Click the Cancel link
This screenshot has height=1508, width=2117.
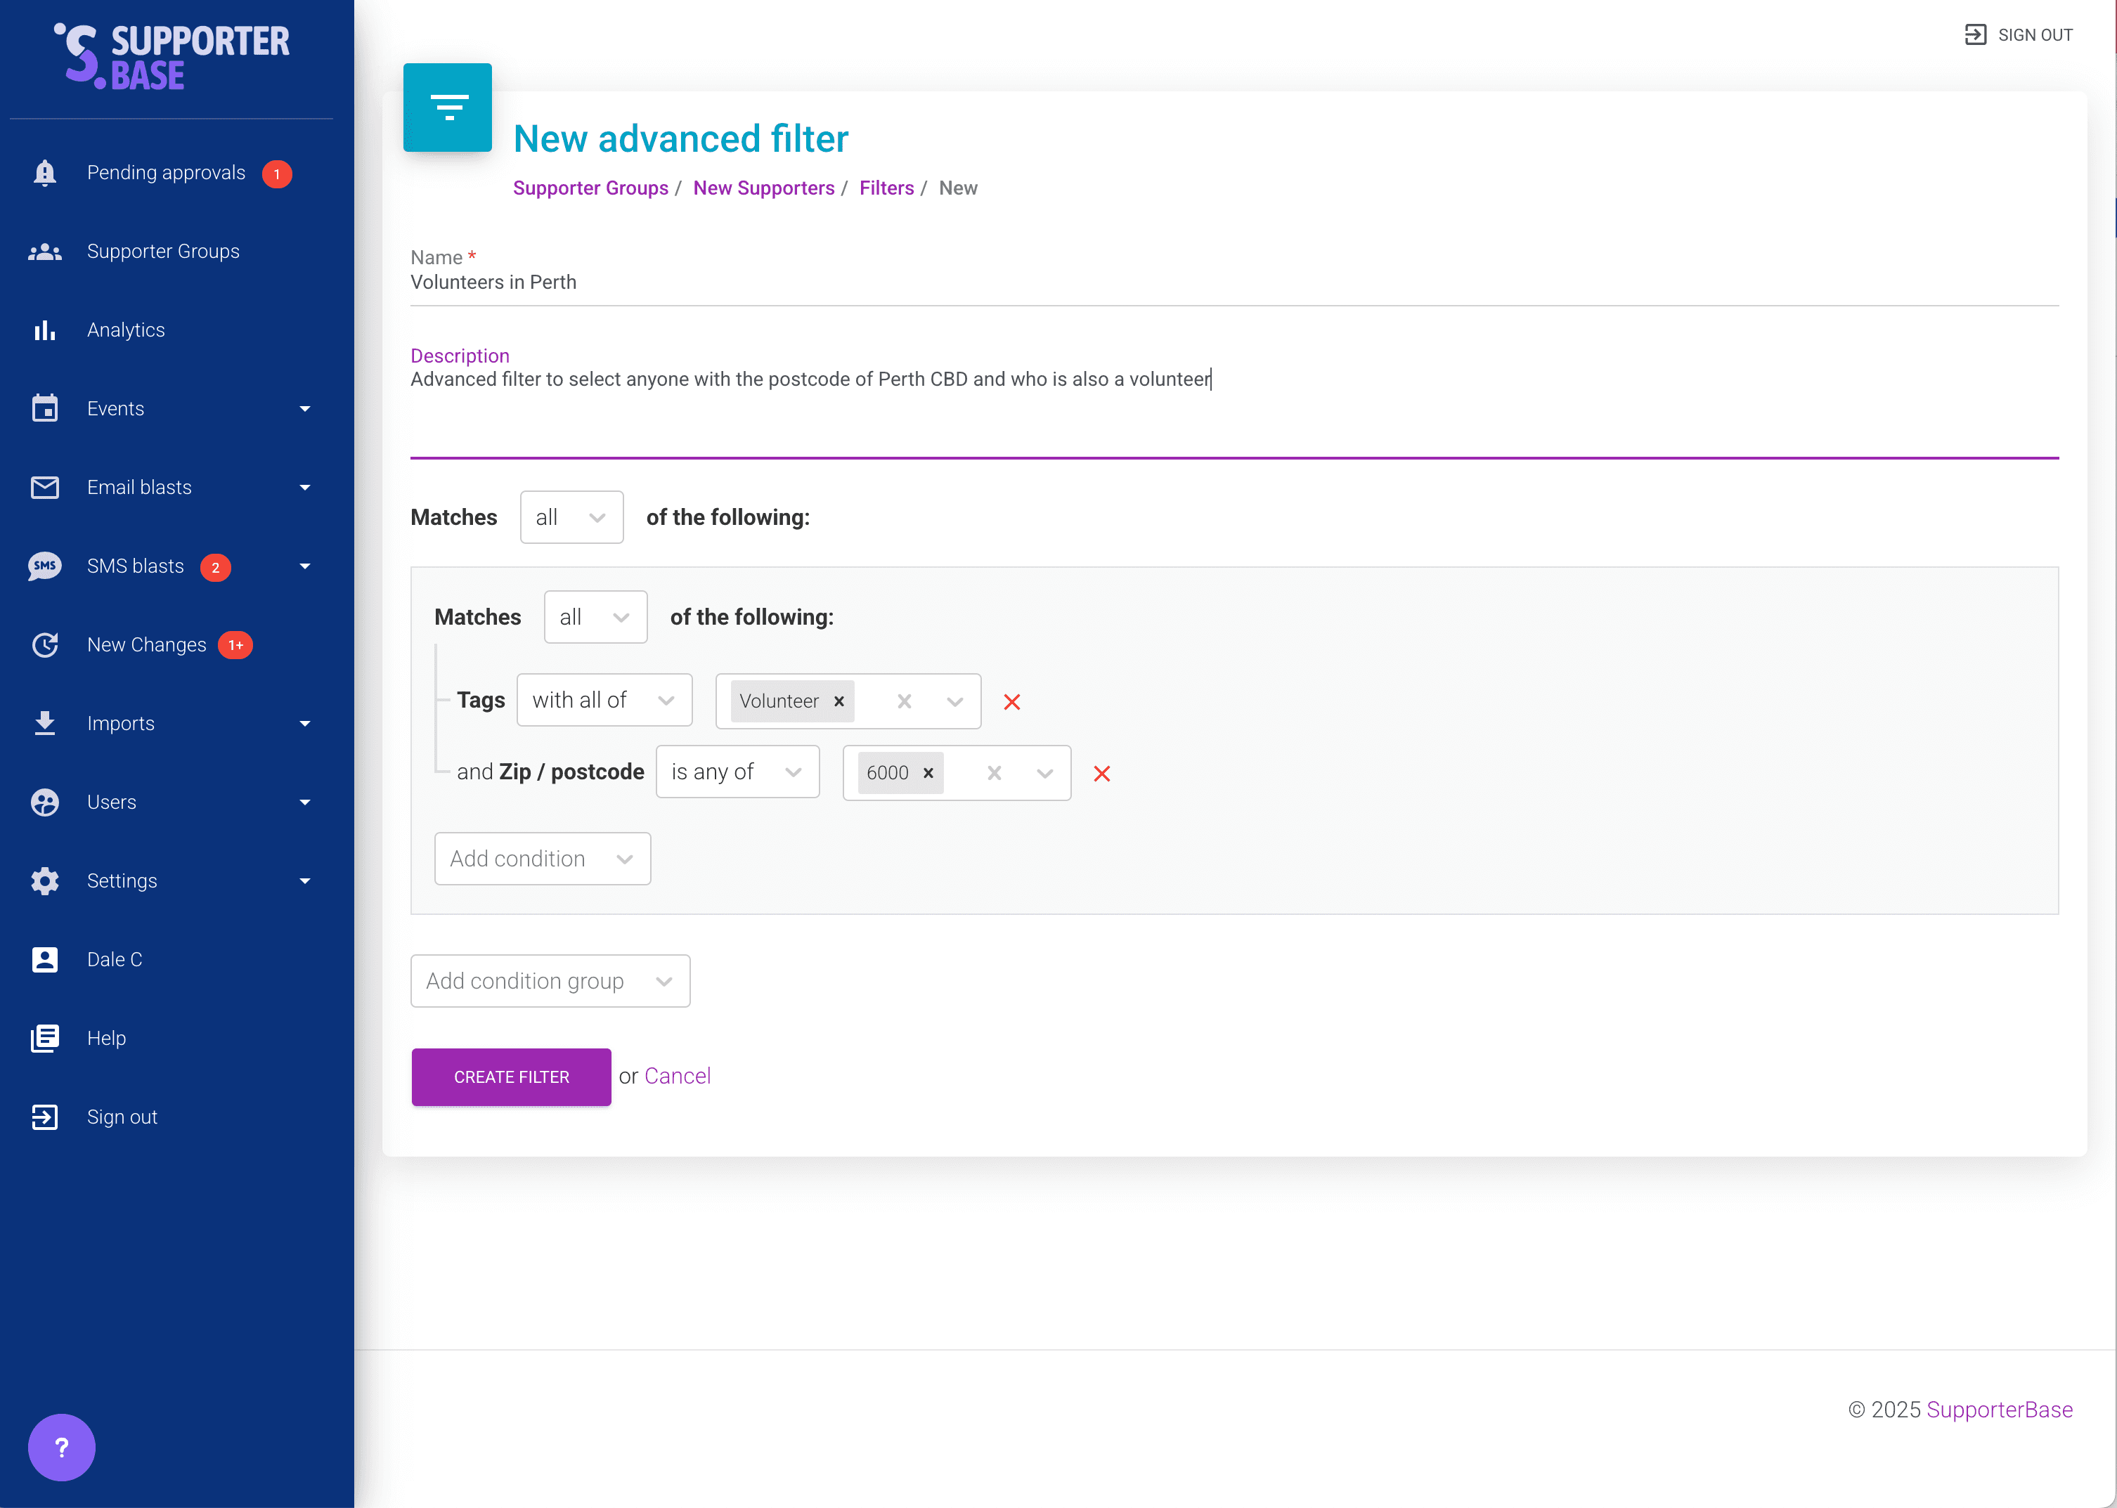677,1077
